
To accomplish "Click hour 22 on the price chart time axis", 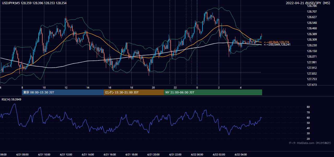I will (175, 88).
